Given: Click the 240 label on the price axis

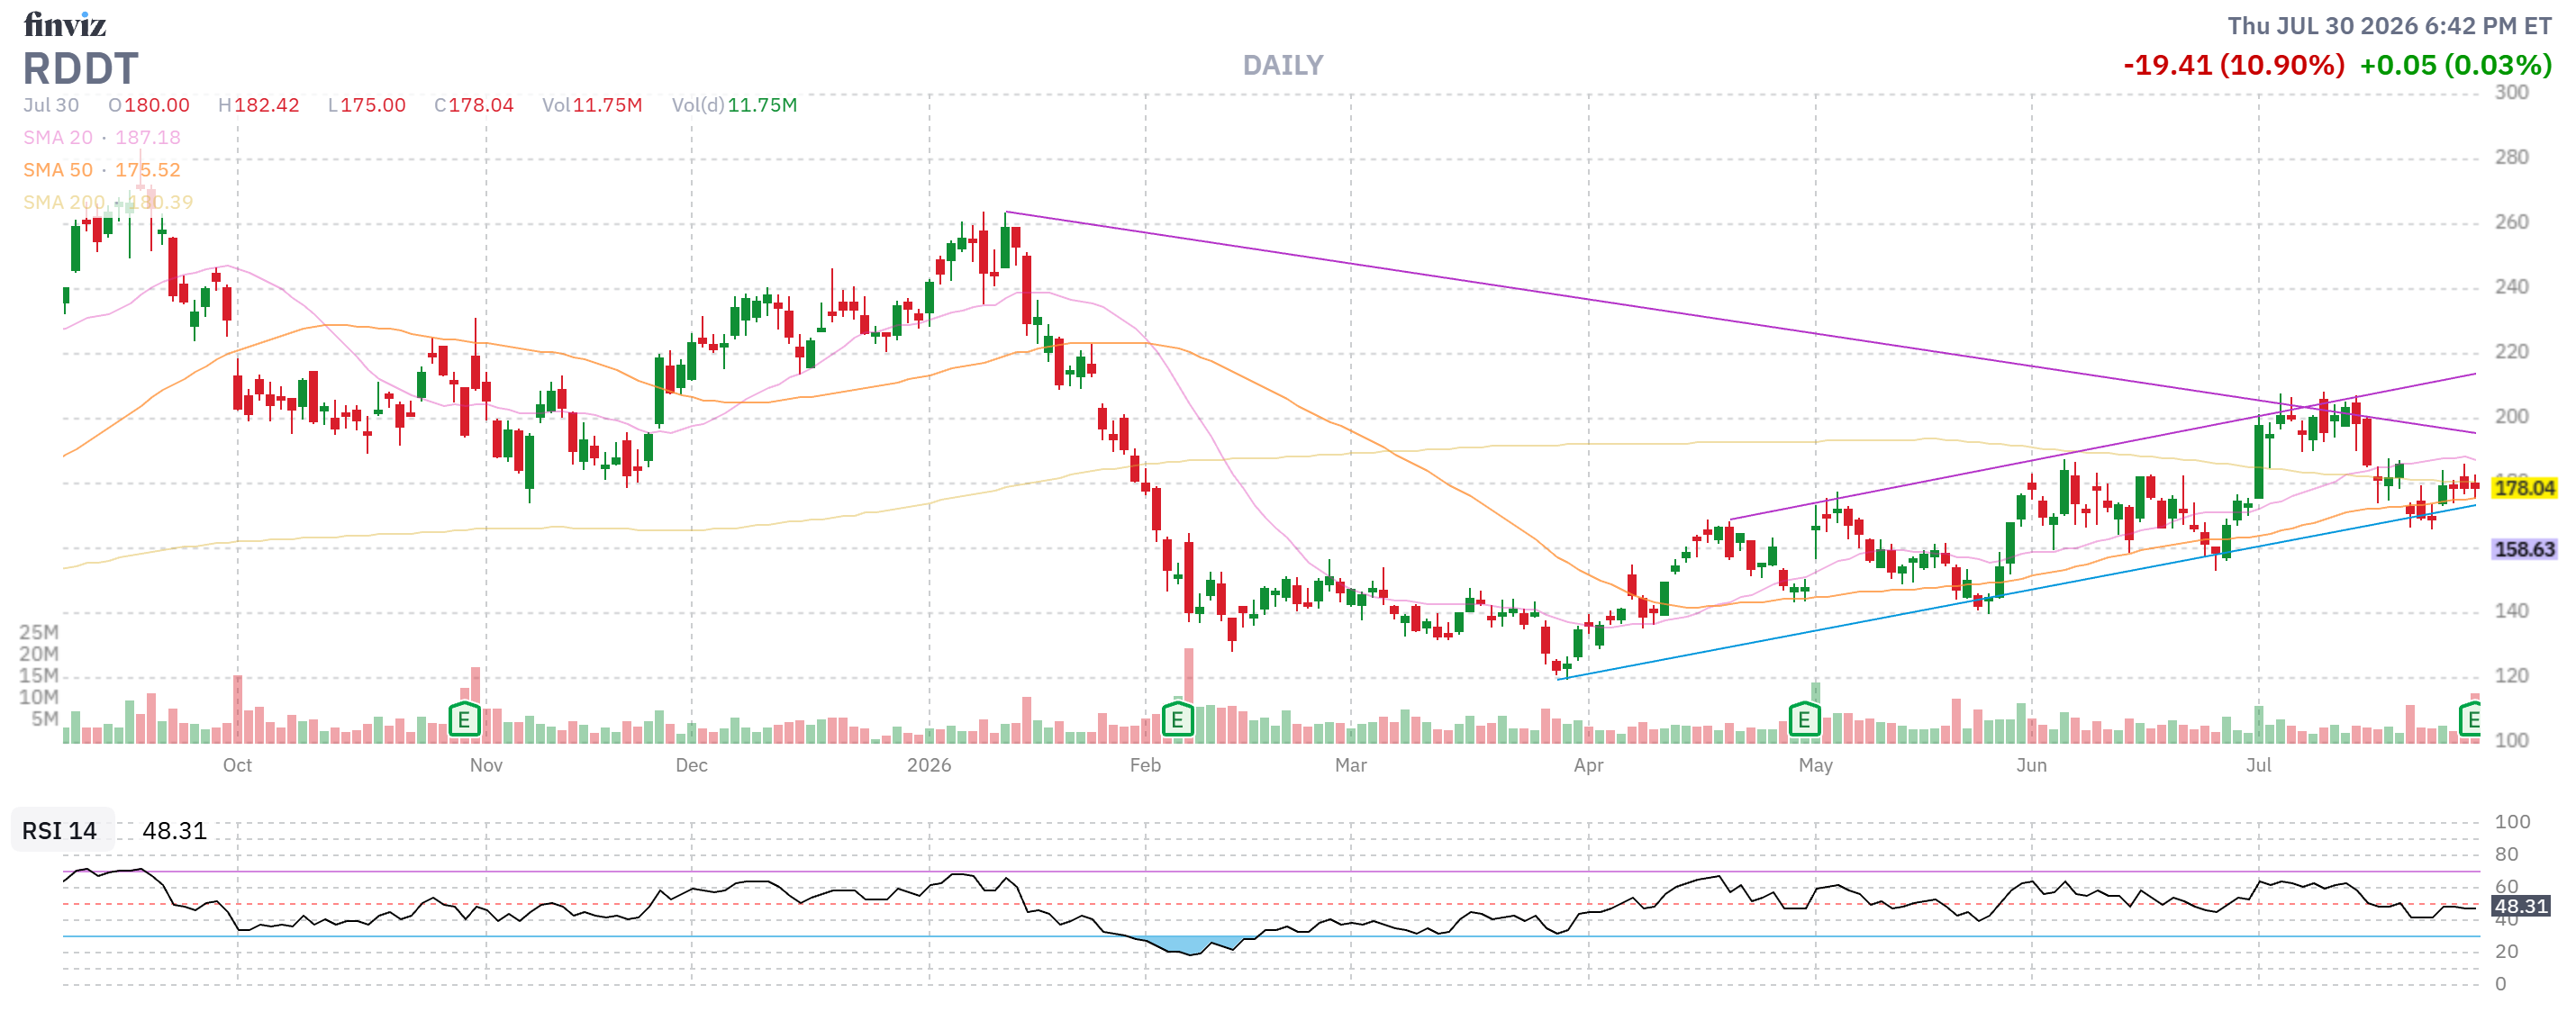Looking at the screenshot, I should point(2511,287).
